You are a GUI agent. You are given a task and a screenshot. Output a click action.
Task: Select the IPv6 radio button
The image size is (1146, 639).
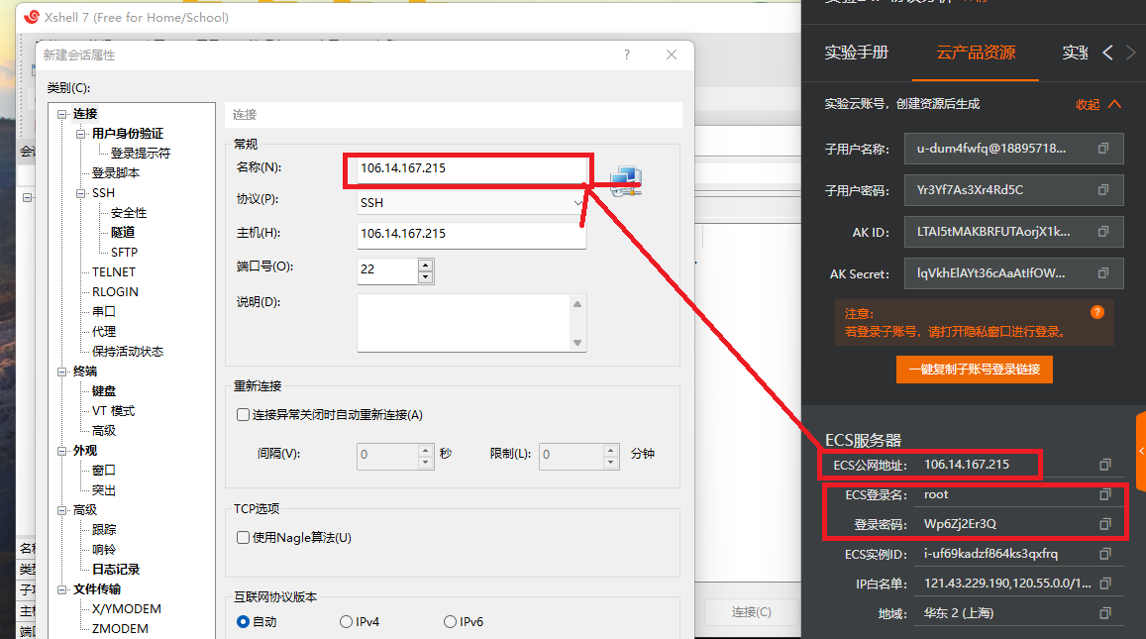451,621
